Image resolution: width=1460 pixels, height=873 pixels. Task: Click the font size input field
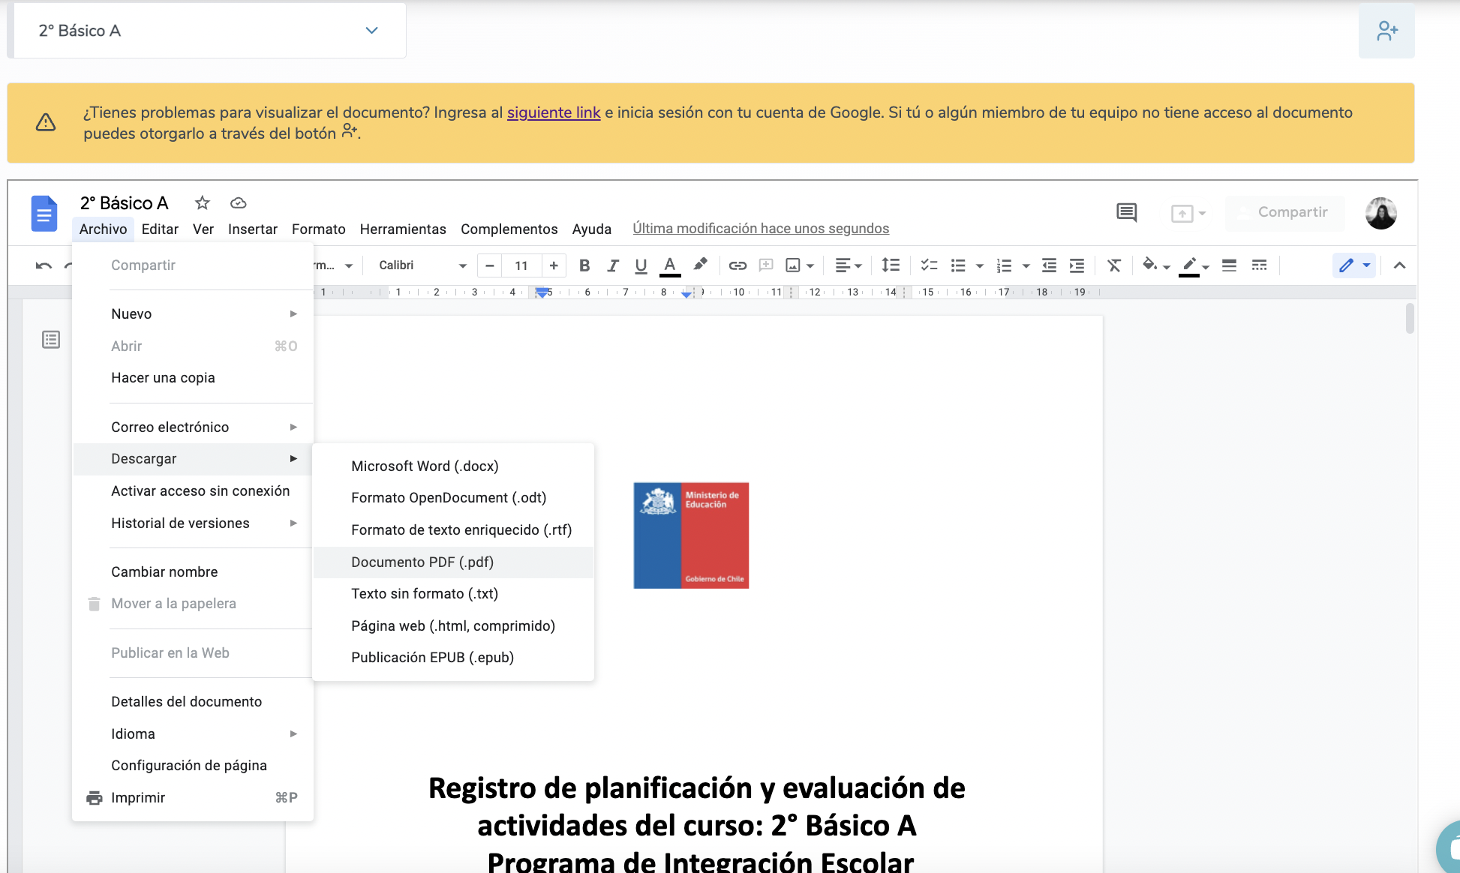coord(521,265)
